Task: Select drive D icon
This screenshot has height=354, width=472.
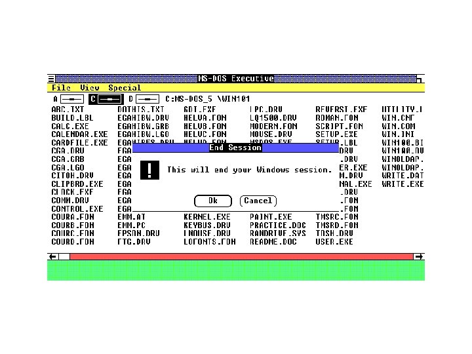Action: coord(144,99)
